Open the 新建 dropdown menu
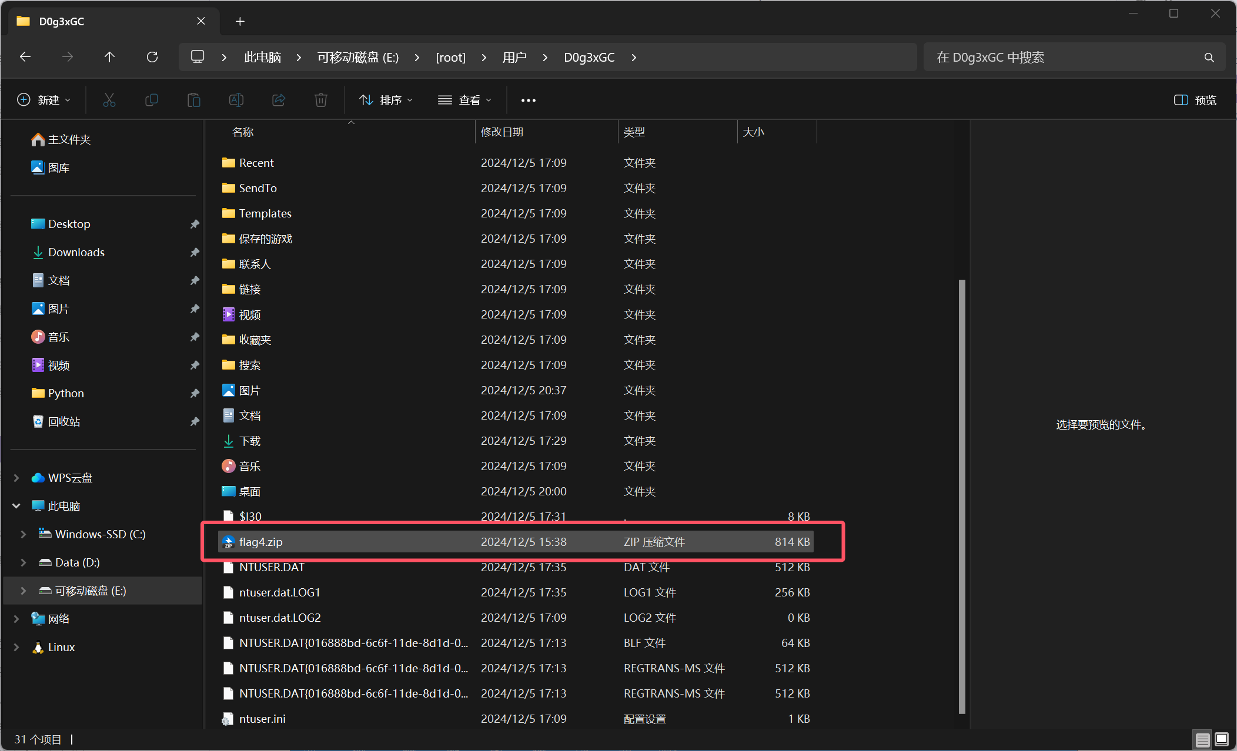The height and width of the screenshot is (751, 1237). (x=44, y=100)
